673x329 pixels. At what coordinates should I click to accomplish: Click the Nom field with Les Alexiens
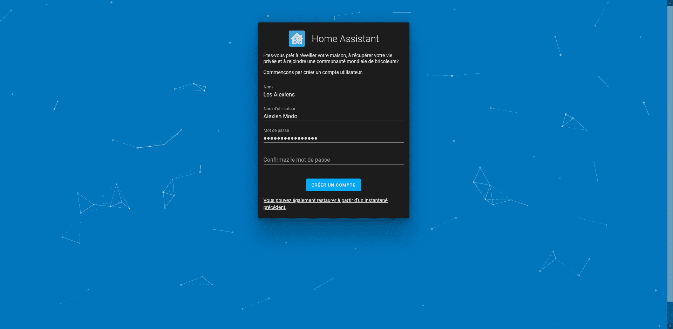point(333,92)
